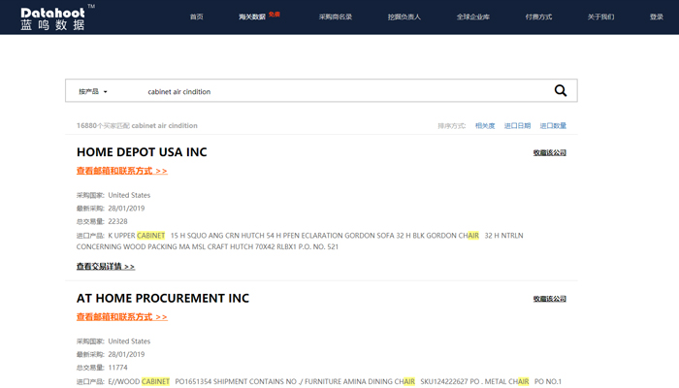The height and width of the screenshot is (388, 679).
Task: Click the search text input field
Action: point(339,91)
